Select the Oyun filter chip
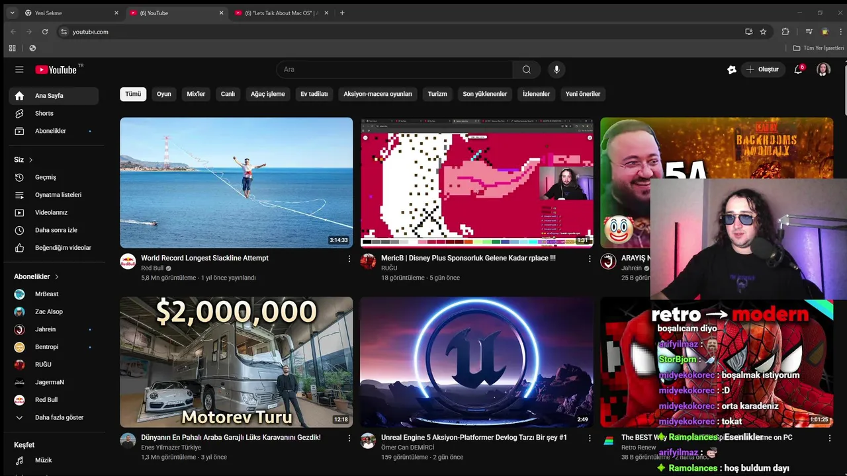847x476 pixels. 164,94
